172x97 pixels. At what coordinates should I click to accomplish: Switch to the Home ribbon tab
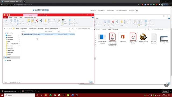coord(10,17)
